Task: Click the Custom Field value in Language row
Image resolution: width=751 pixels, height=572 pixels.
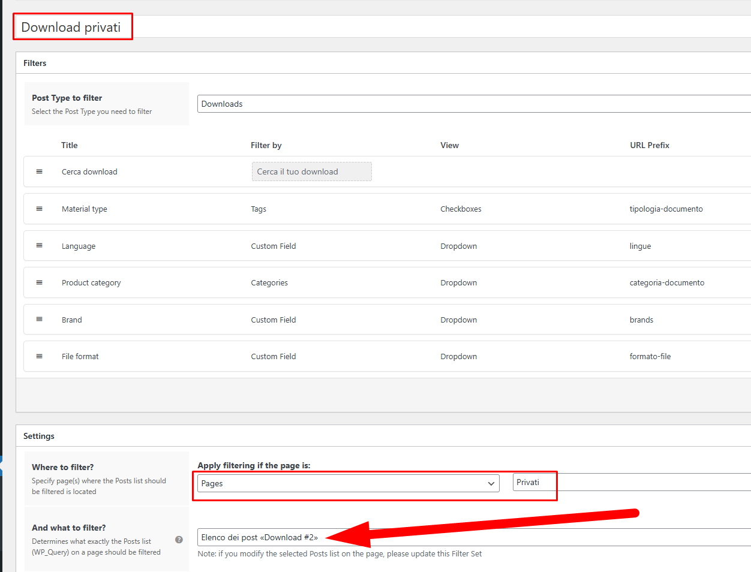Action: tap(274, 246)
